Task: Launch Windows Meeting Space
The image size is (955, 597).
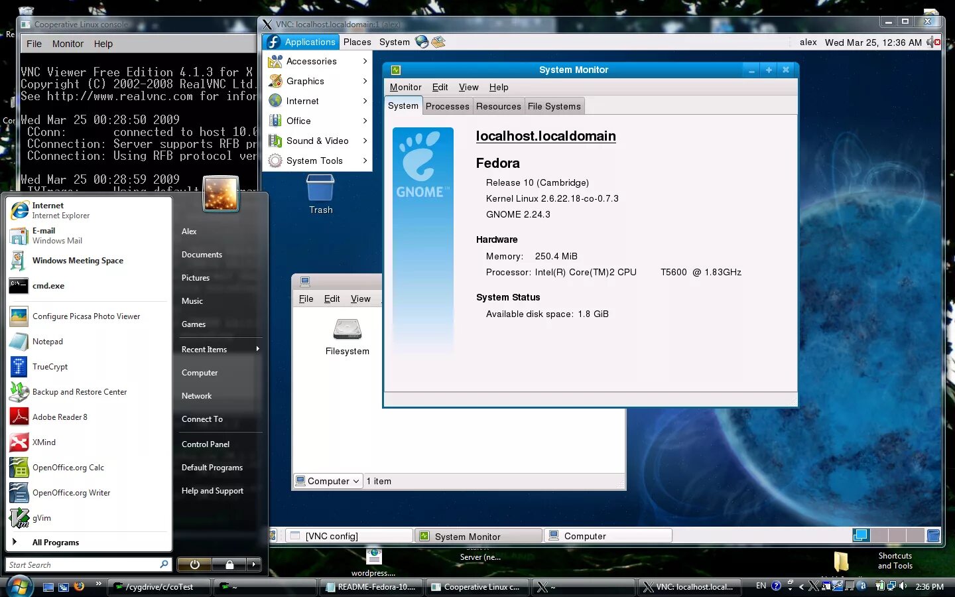Action: point(88,261)
